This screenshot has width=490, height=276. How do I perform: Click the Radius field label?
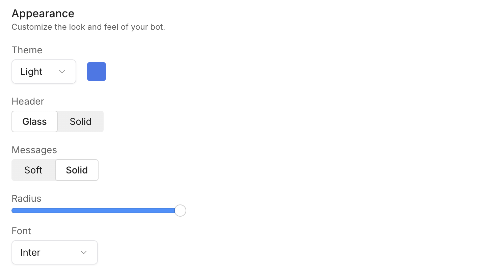point(26,198)
